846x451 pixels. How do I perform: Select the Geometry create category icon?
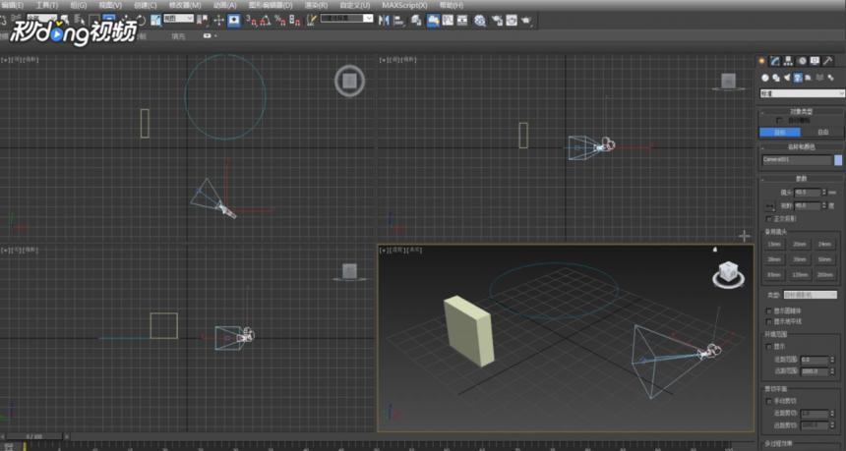pos(765,79)
